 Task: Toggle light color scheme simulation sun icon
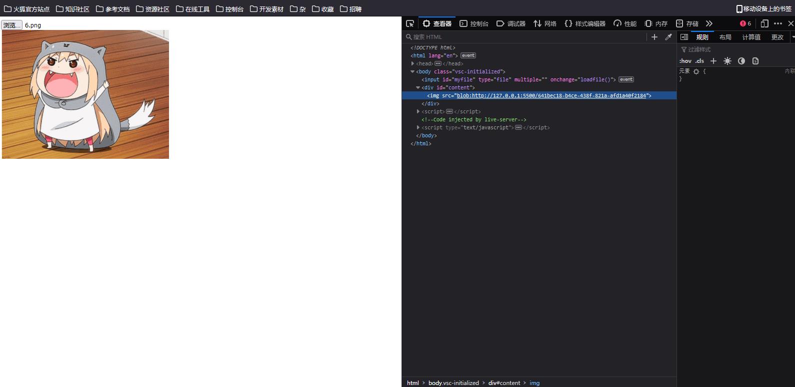727,61
